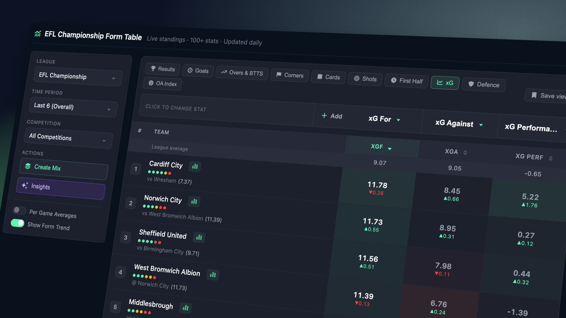Viewport: 566px width, 318px height.
Task: Switch to the Corners tab
Action: 290,75
